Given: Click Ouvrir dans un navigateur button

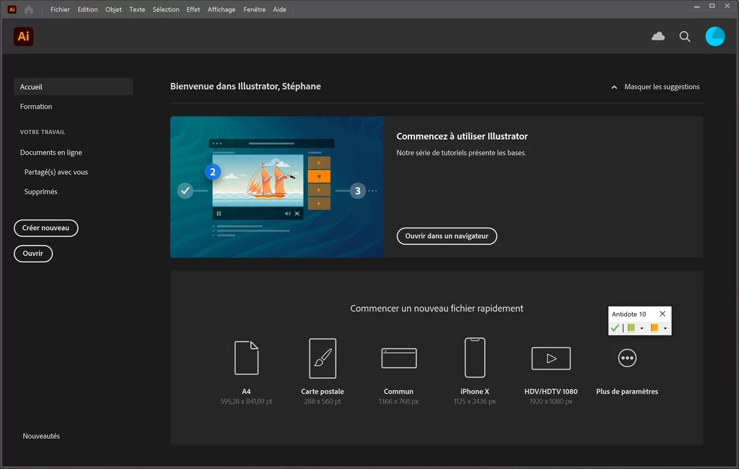Looking at the screenshot, I should 446,236.
